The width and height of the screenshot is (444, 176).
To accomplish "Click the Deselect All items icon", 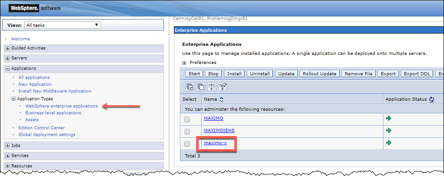I will pos(201,87).
